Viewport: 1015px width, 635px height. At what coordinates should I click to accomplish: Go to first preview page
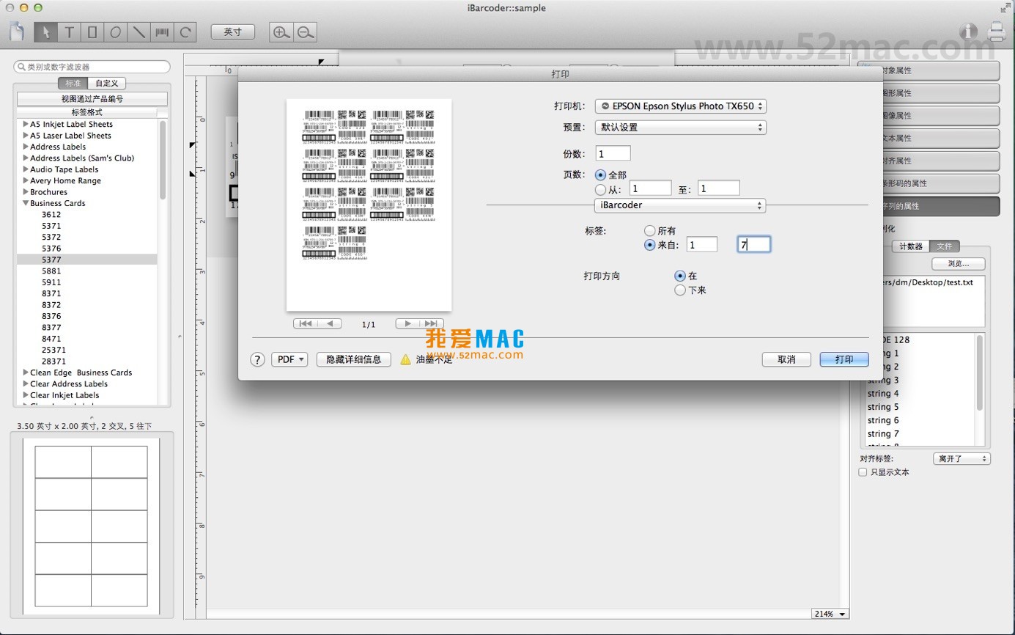306,323
